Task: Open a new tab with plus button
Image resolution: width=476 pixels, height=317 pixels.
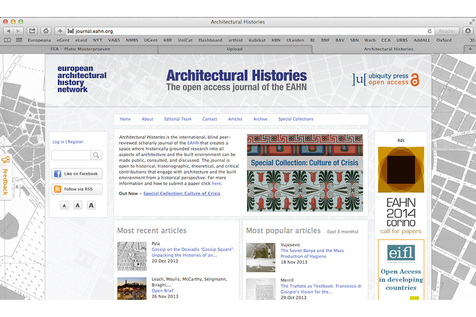Action: coord(470,49)
